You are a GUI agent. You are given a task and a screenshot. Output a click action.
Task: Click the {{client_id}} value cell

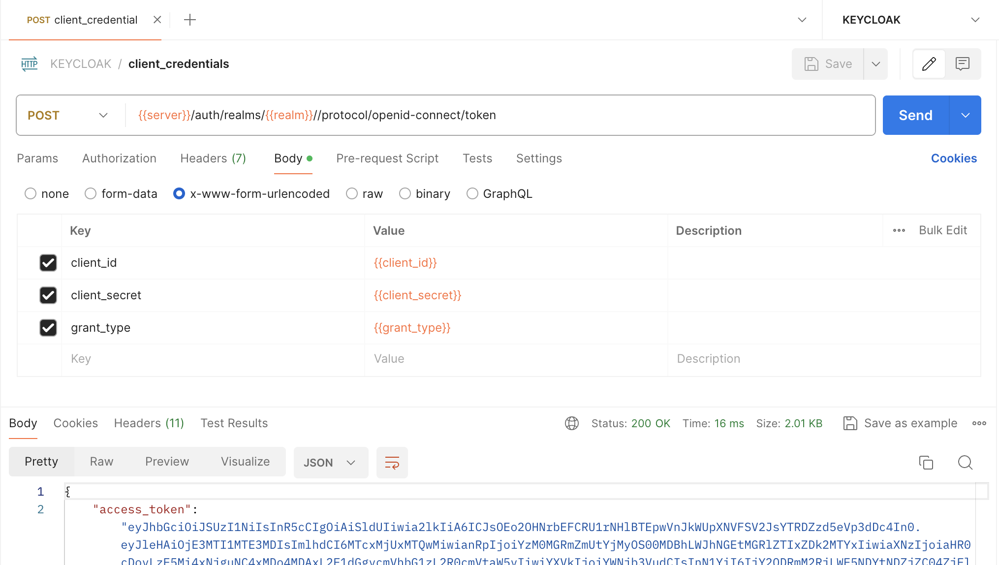[x=516, y=263]
